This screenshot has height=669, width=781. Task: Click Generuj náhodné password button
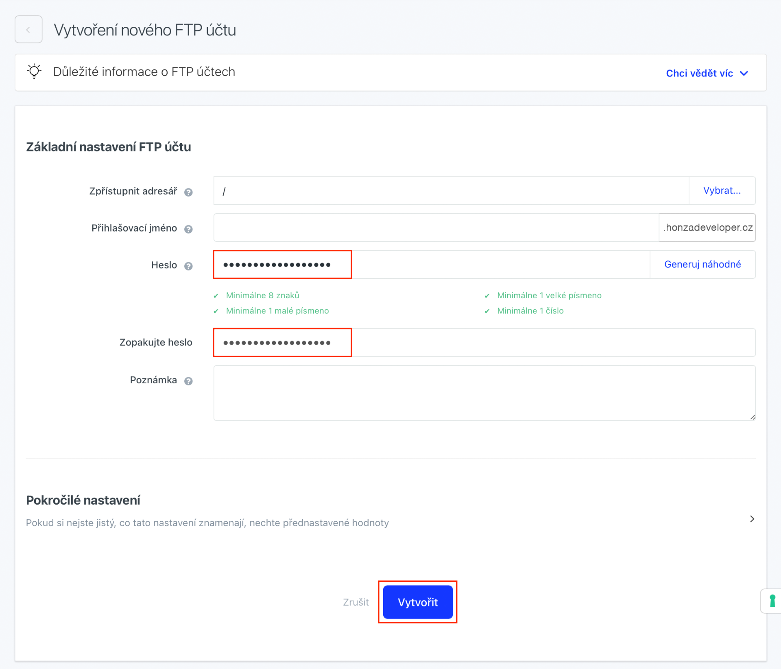click(x=702, y=265)
